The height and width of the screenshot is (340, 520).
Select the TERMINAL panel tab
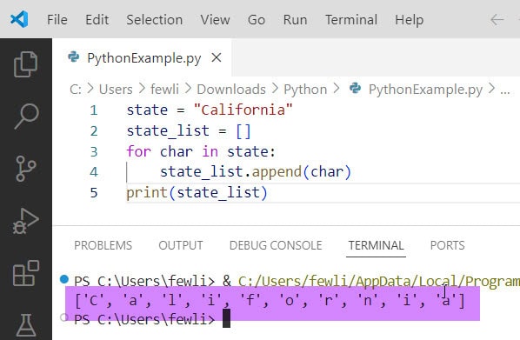coord(376,245)
